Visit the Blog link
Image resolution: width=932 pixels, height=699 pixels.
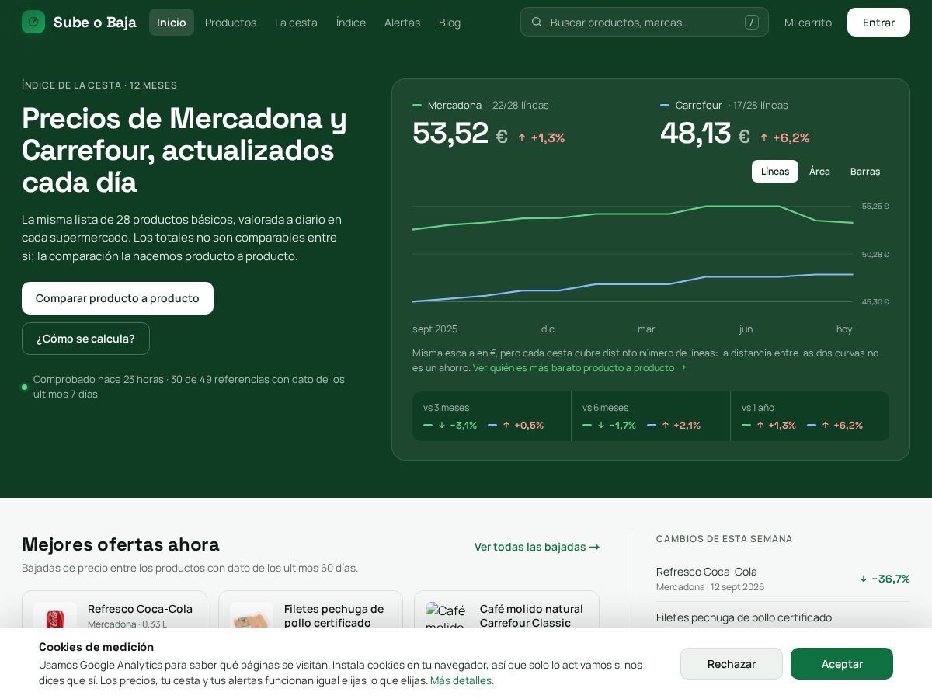450,22
